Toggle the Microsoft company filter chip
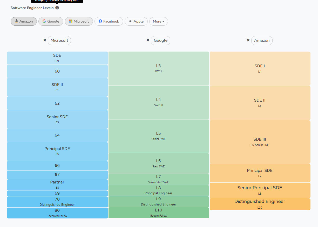The image size is (318, 227). click(79, 21)
